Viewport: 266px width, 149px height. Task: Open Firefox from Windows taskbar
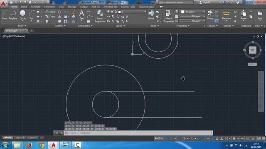click(x=30, y=145)
